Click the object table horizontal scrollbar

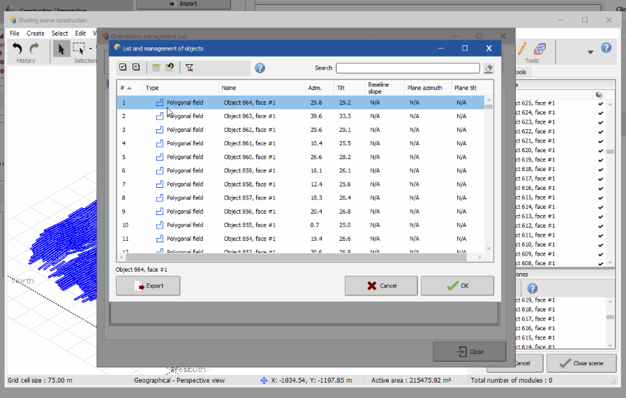click(296, 258)
